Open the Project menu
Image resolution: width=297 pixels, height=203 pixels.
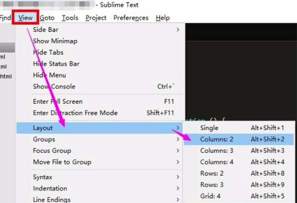click(x=96, y=18)
